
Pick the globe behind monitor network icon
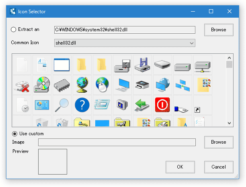tap(163, 85)
